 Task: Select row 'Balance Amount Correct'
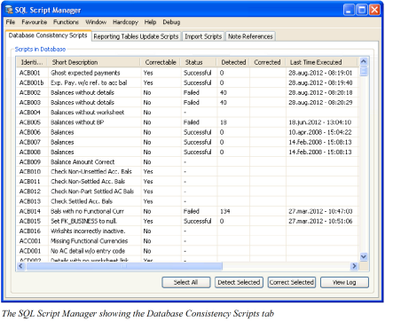click(187, 162)
